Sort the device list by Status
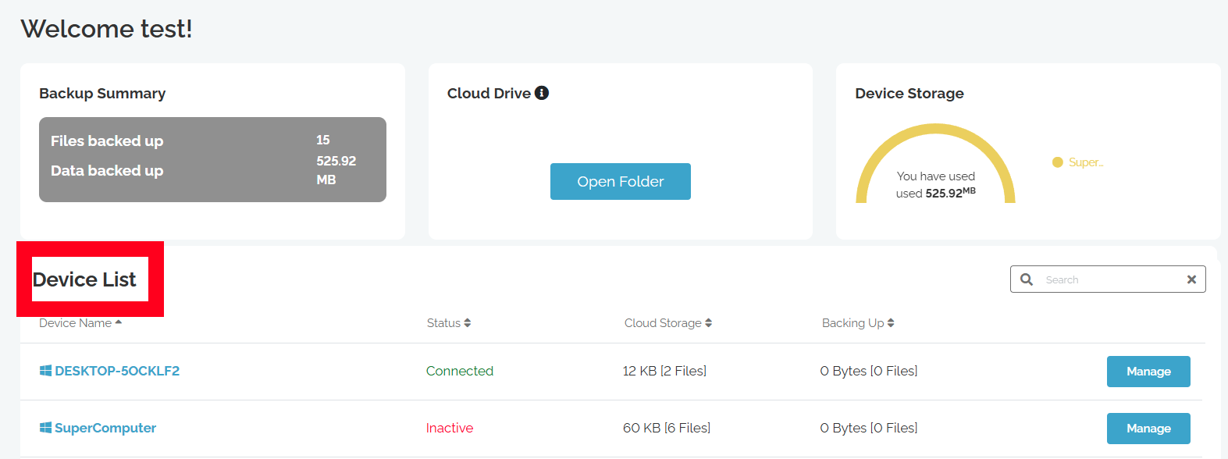The width and height of the screenshot is (1228, 459). click(449, 323)
